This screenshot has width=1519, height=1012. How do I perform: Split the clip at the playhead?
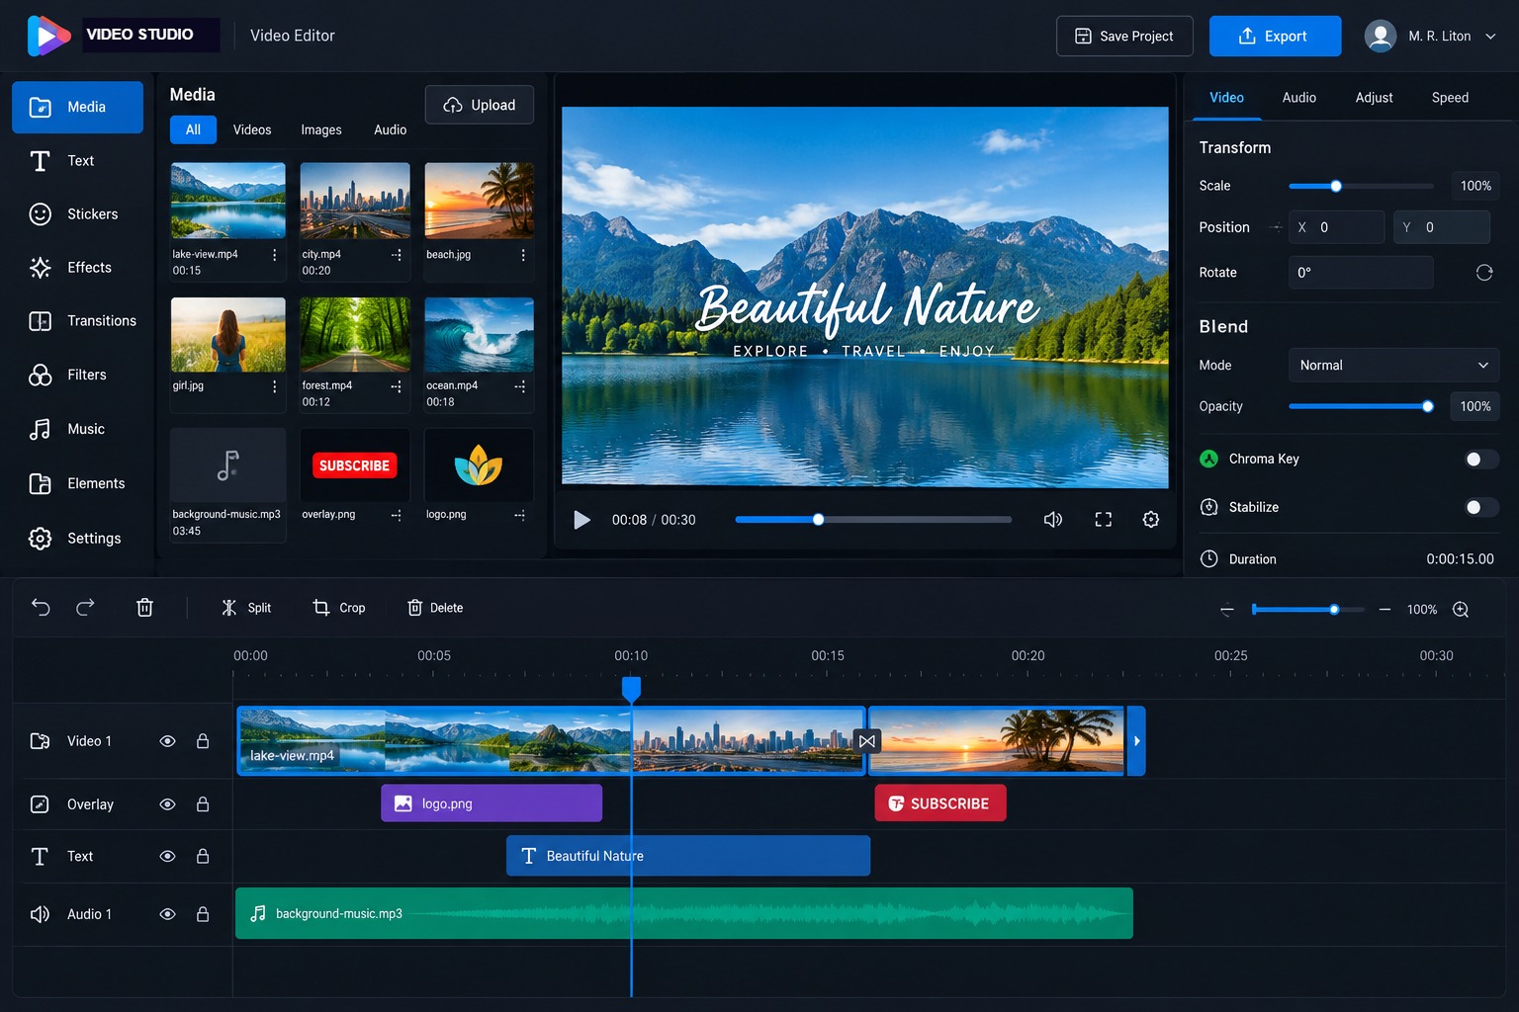[246, 608]
